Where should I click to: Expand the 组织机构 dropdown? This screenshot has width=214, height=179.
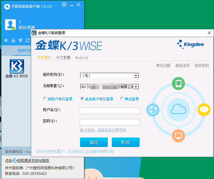136,76
